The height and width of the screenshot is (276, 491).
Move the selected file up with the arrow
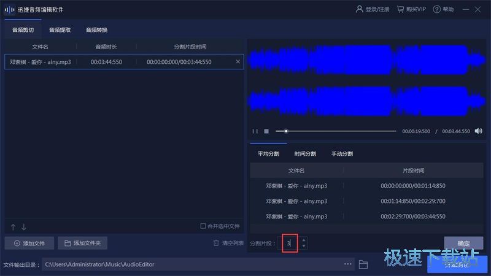pyautogui.click(x=13, y=226)
